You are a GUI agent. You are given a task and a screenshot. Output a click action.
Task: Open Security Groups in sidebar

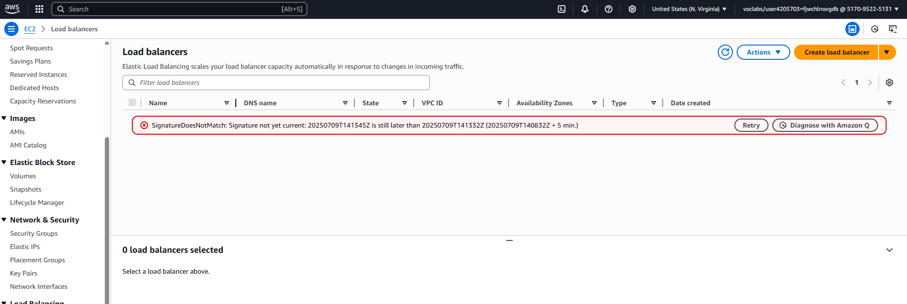tap(34, 233)
